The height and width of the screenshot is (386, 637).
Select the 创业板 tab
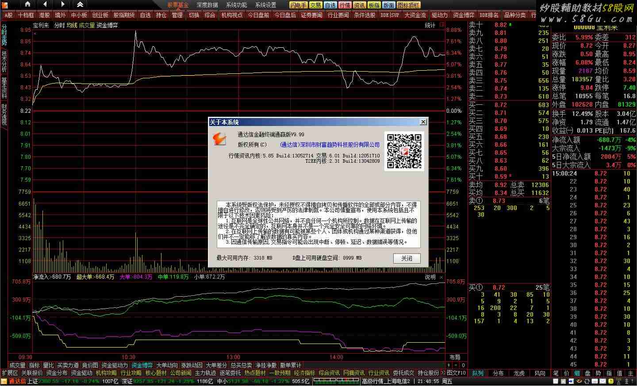[x=100, y=15]
